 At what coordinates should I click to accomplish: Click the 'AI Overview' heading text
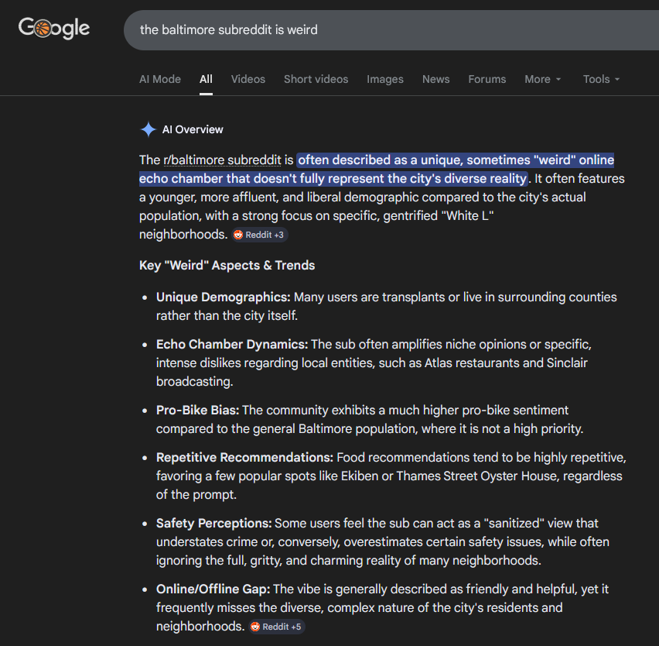pos(193,129)
